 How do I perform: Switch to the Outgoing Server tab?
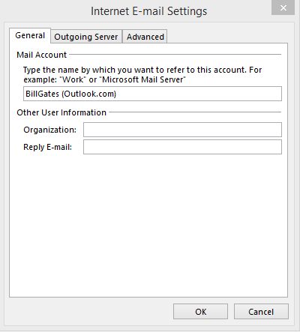pos(86,37)
